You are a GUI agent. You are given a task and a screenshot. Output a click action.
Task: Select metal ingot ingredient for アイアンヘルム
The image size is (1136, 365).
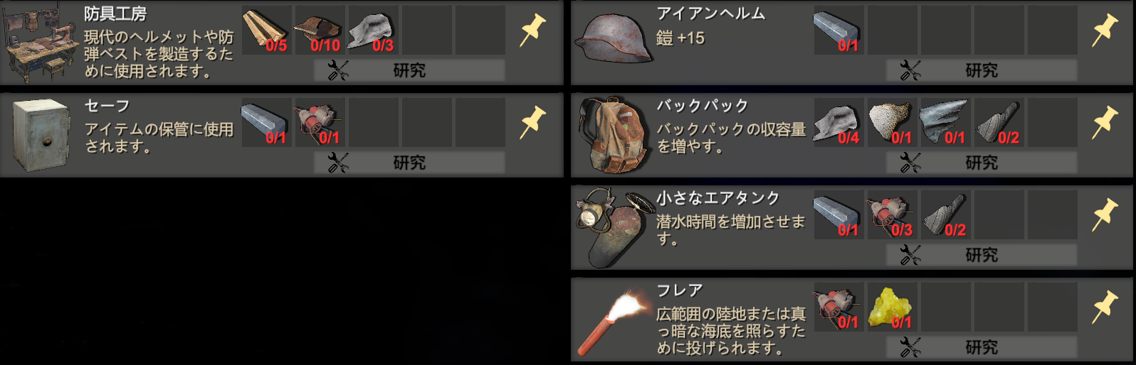[839, 31]
